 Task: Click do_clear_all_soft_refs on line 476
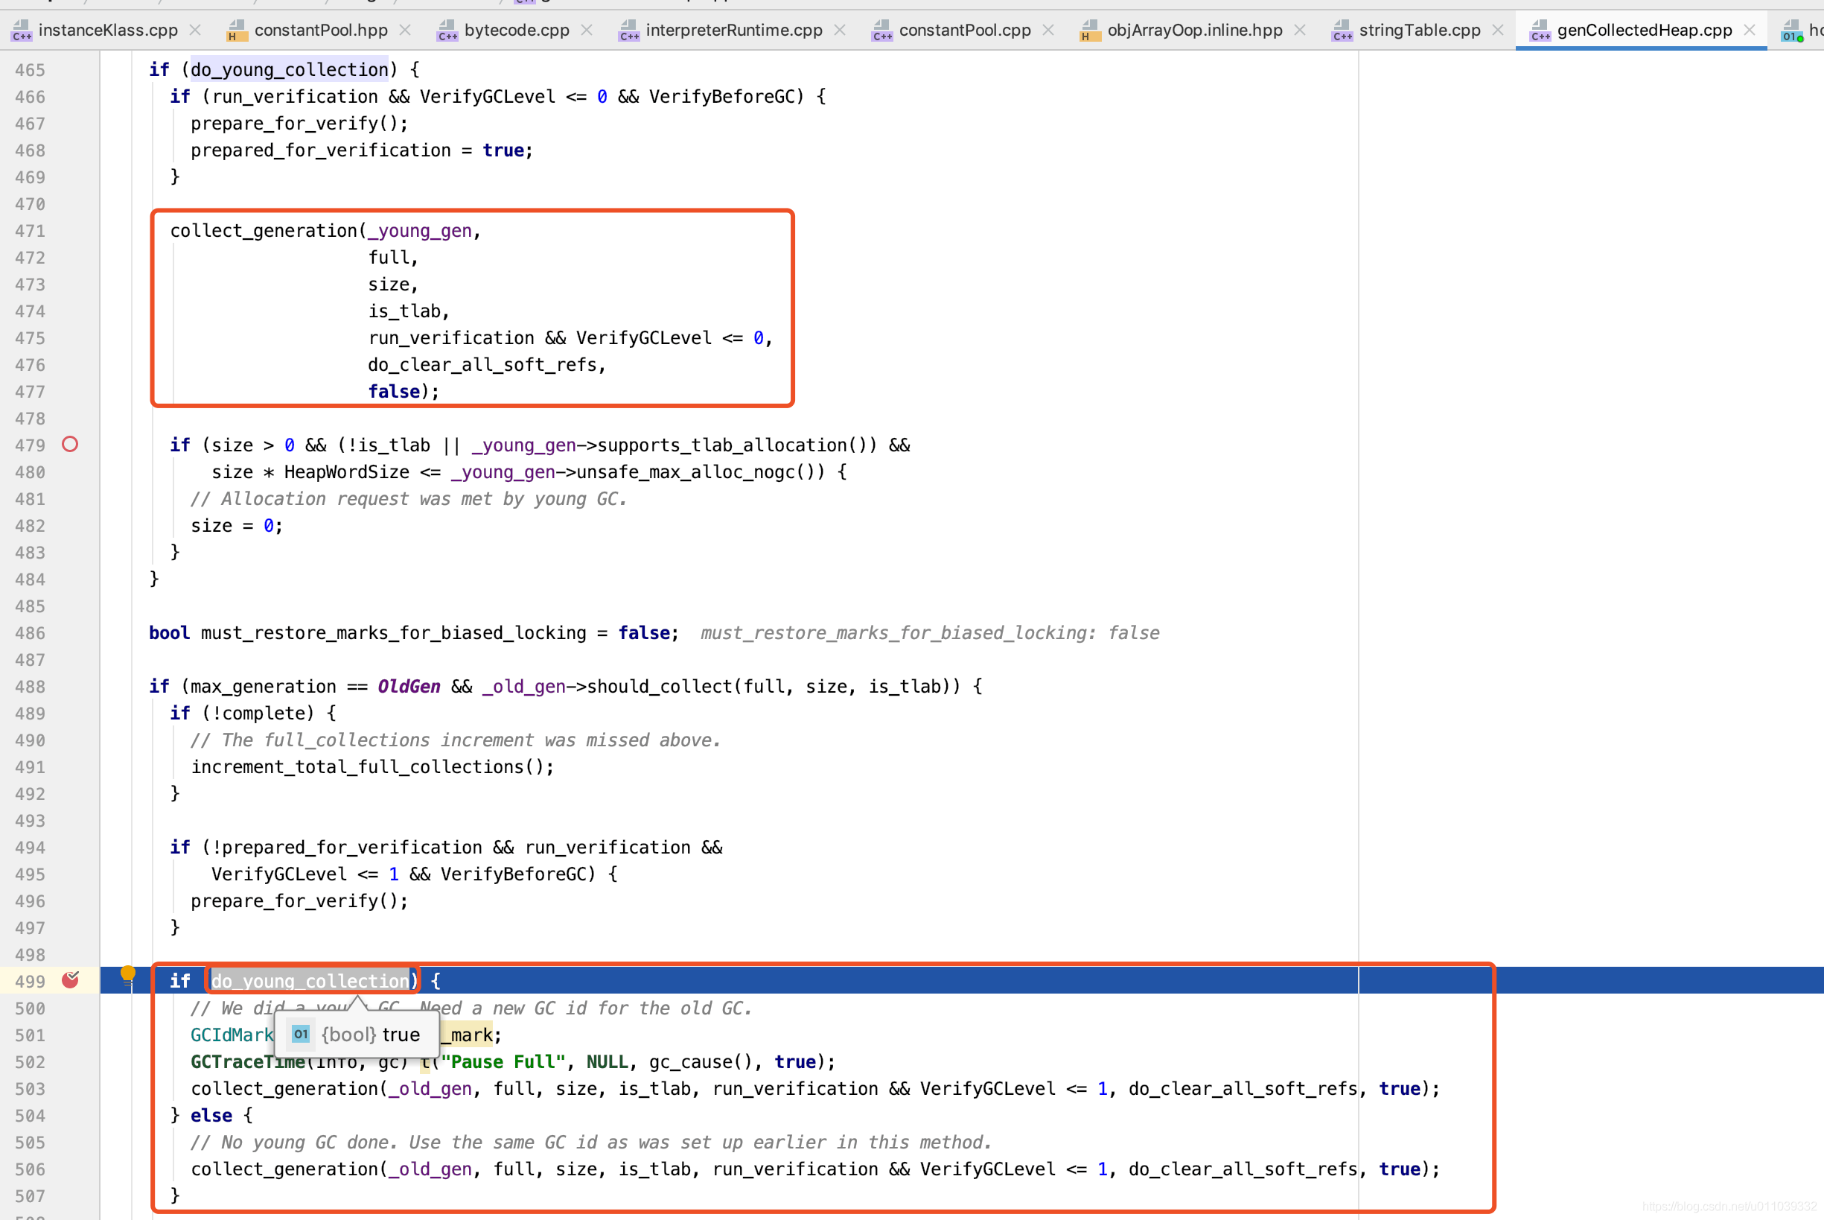tap(482, 364)
